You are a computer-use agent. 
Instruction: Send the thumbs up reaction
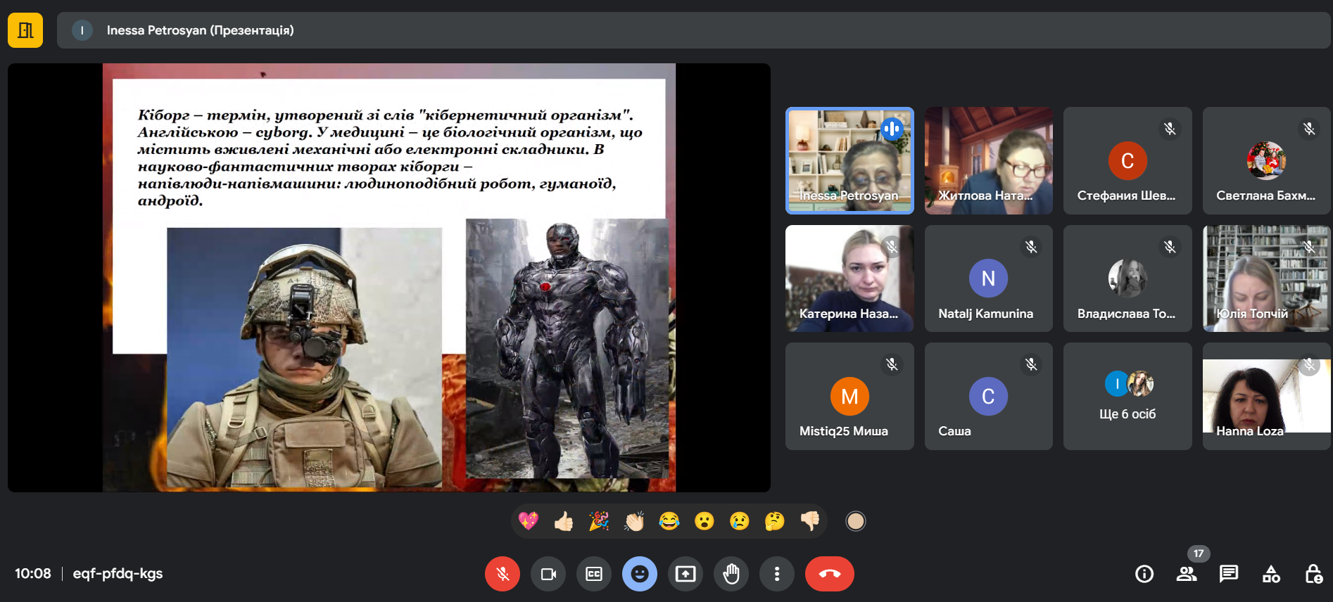point(563,521)
